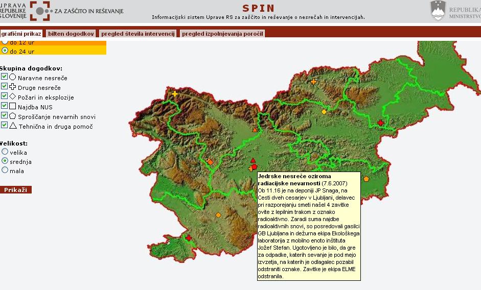Click the red triangle marker near Ljubljana
The image size is (481, 290).
pyautogui.click(x=253, y=160)
